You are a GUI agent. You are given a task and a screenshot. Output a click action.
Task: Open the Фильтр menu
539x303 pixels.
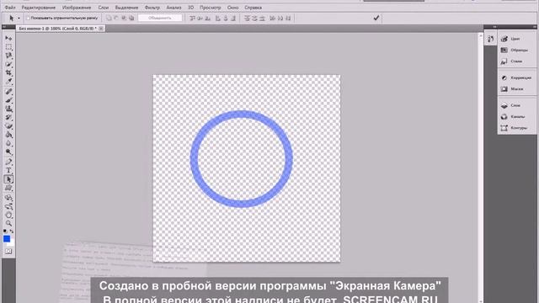[152, 8]
